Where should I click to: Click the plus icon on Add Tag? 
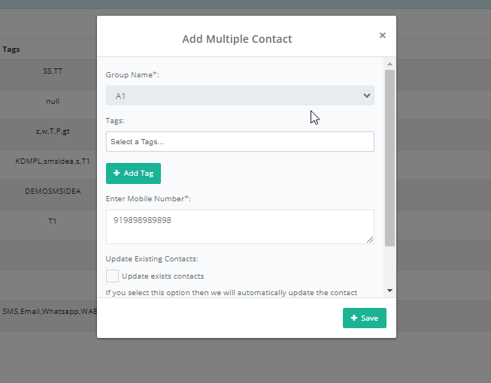pos(117,173)
